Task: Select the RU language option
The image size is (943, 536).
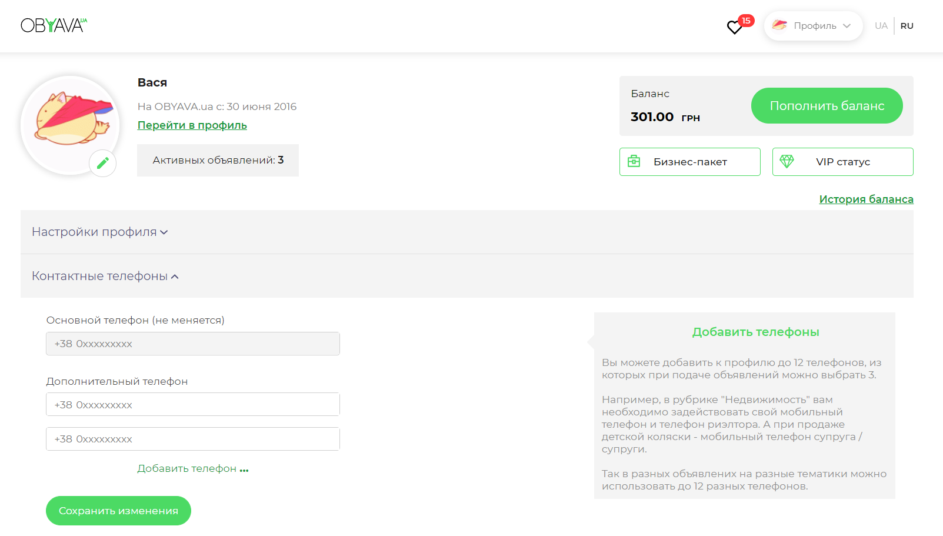Action: pyautogui.click(x=907, y=26)
